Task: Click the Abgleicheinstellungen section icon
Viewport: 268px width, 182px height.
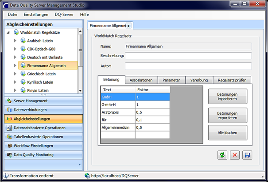Action: coord(9,119)
